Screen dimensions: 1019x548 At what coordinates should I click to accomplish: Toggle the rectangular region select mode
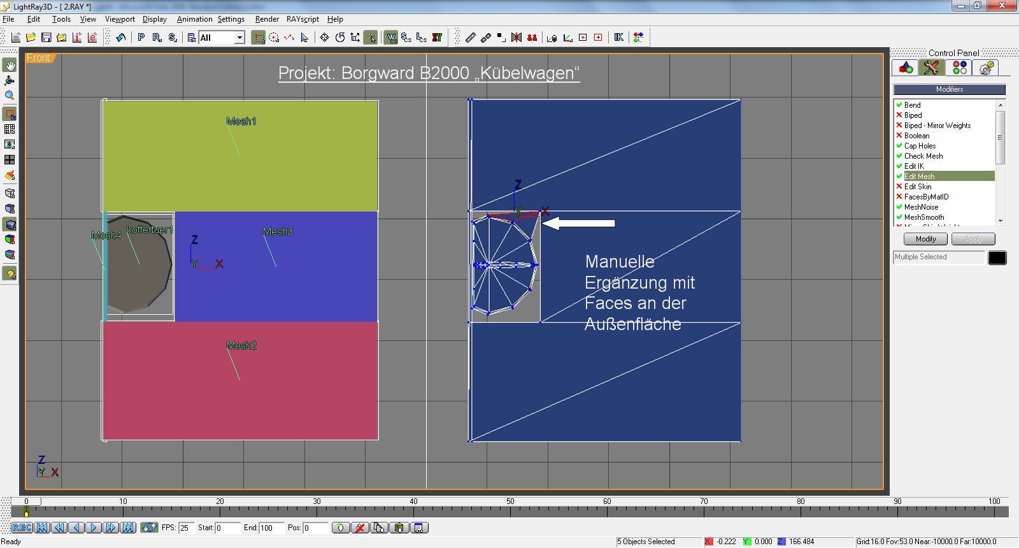259,38
